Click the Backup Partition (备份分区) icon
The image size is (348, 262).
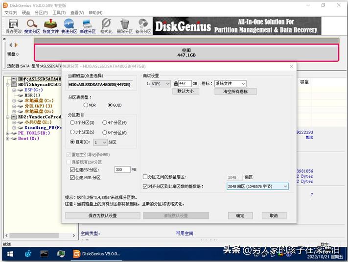click(x=143, y=26)
